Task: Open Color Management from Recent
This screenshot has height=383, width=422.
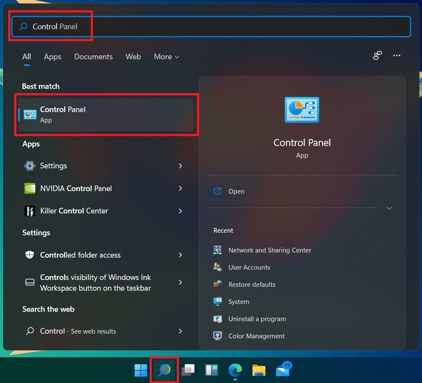Action: (256, 336)
